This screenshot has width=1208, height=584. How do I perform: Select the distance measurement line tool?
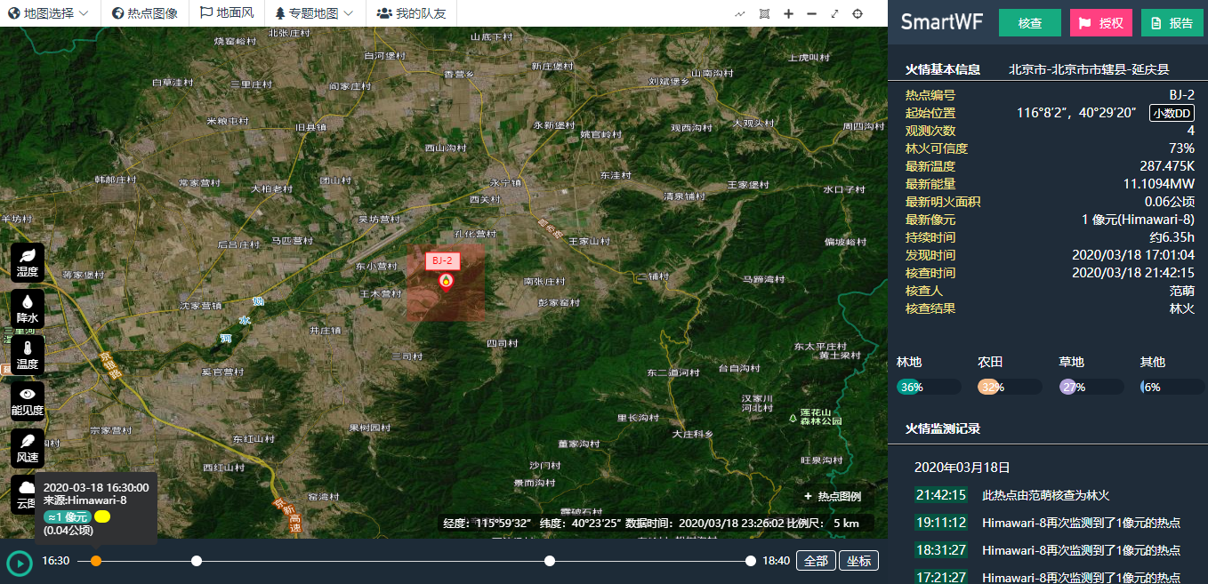tap(740, 13)
